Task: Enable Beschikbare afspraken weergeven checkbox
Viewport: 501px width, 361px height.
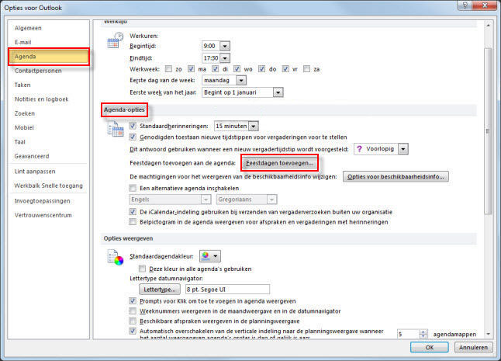Action: pos(133,321)
